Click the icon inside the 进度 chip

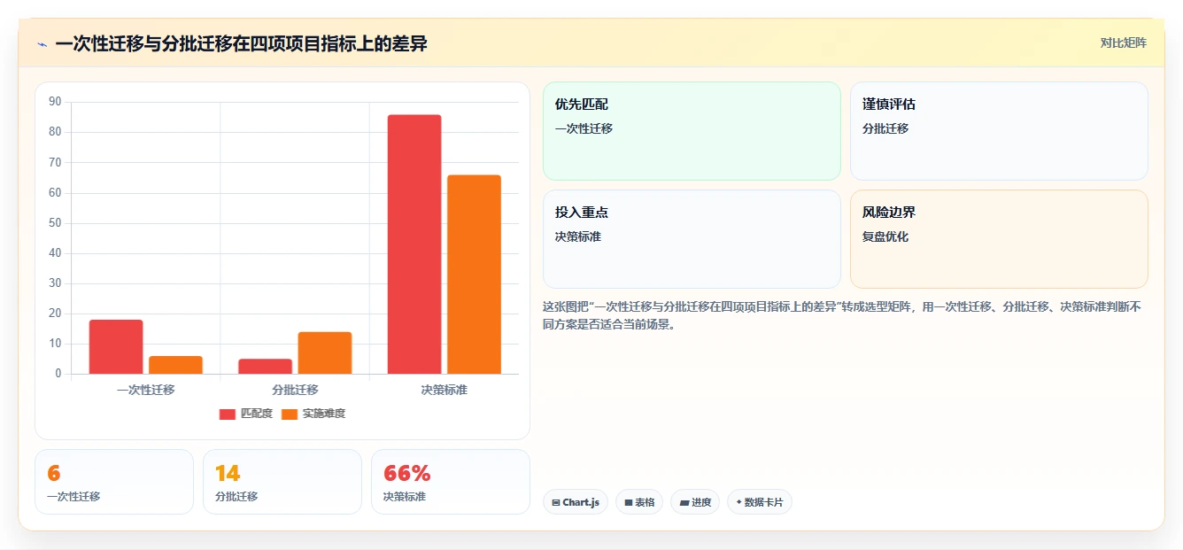coord(684,502)
